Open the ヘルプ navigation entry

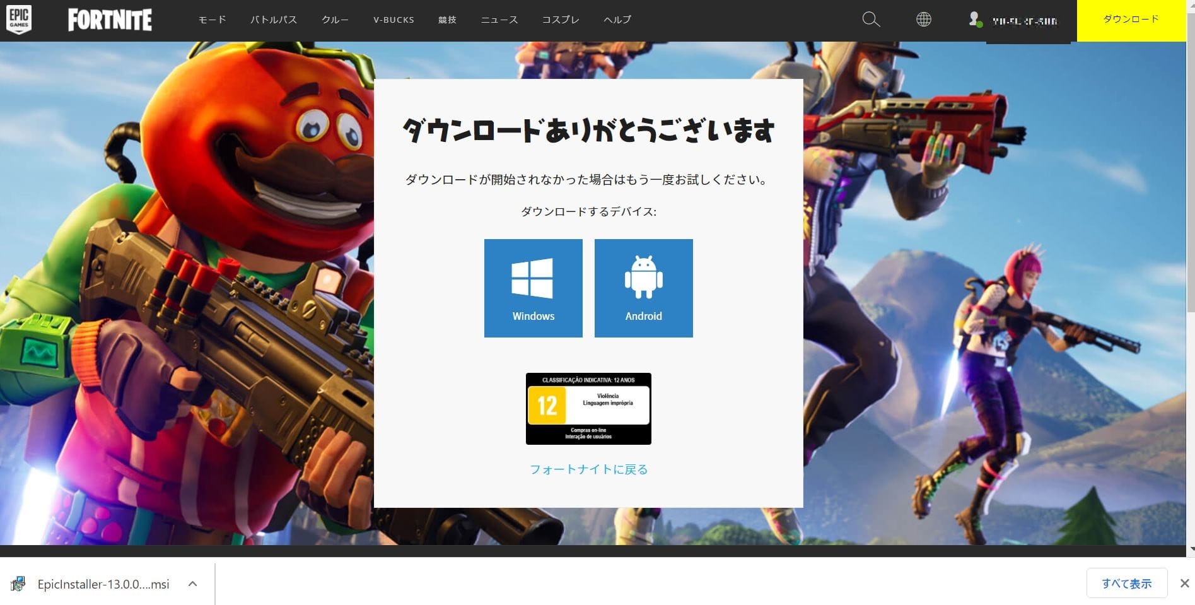[617, 19]
